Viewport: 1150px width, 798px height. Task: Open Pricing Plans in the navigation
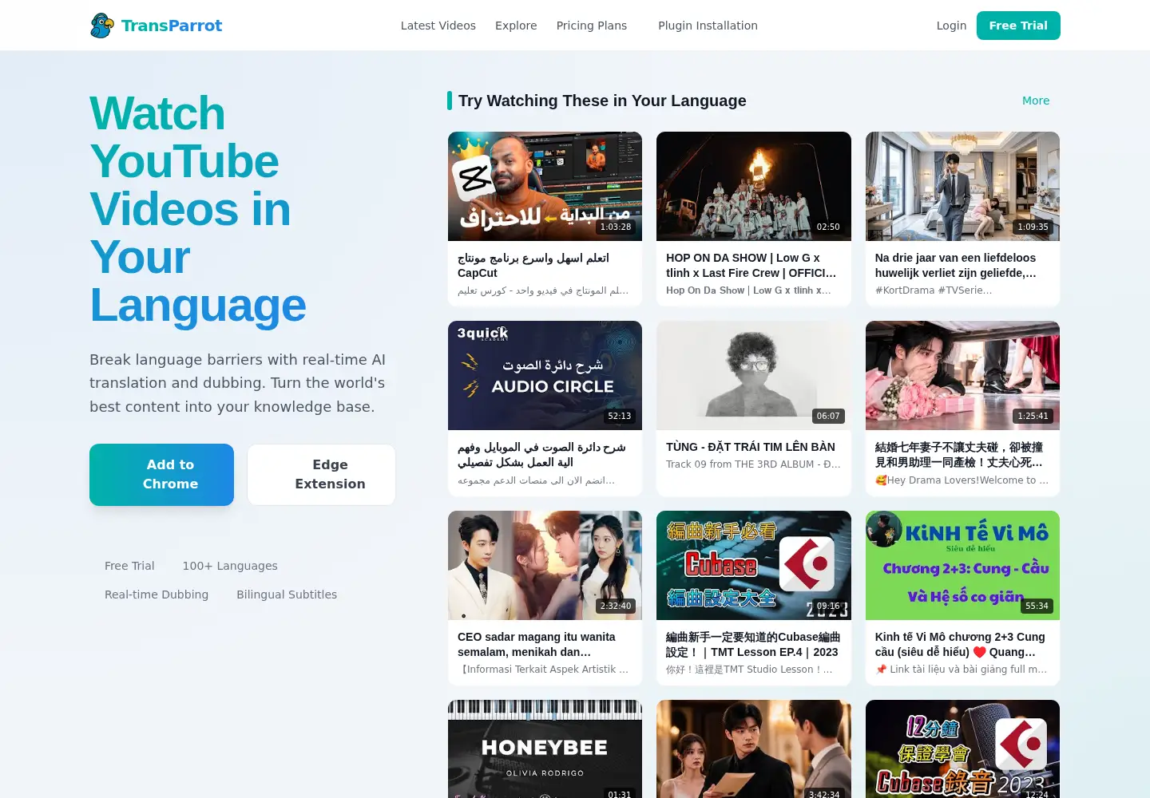592,26
